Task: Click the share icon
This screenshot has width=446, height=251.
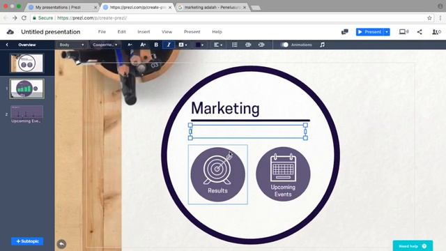Action: tap(420, 32)
